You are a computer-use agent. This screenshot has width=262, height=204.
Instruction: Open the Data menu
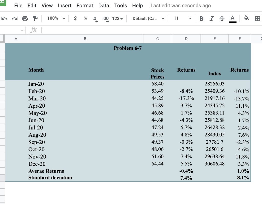point(104,5)
